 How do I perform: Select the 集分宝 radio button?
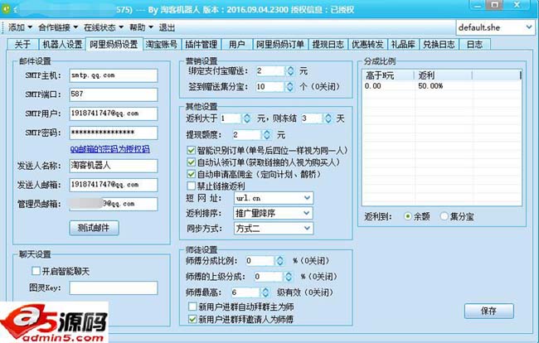[x=444, y=216]
